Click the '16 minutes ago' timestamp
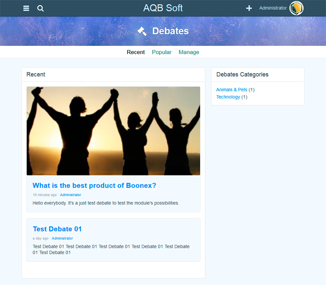 coord(45,195)
